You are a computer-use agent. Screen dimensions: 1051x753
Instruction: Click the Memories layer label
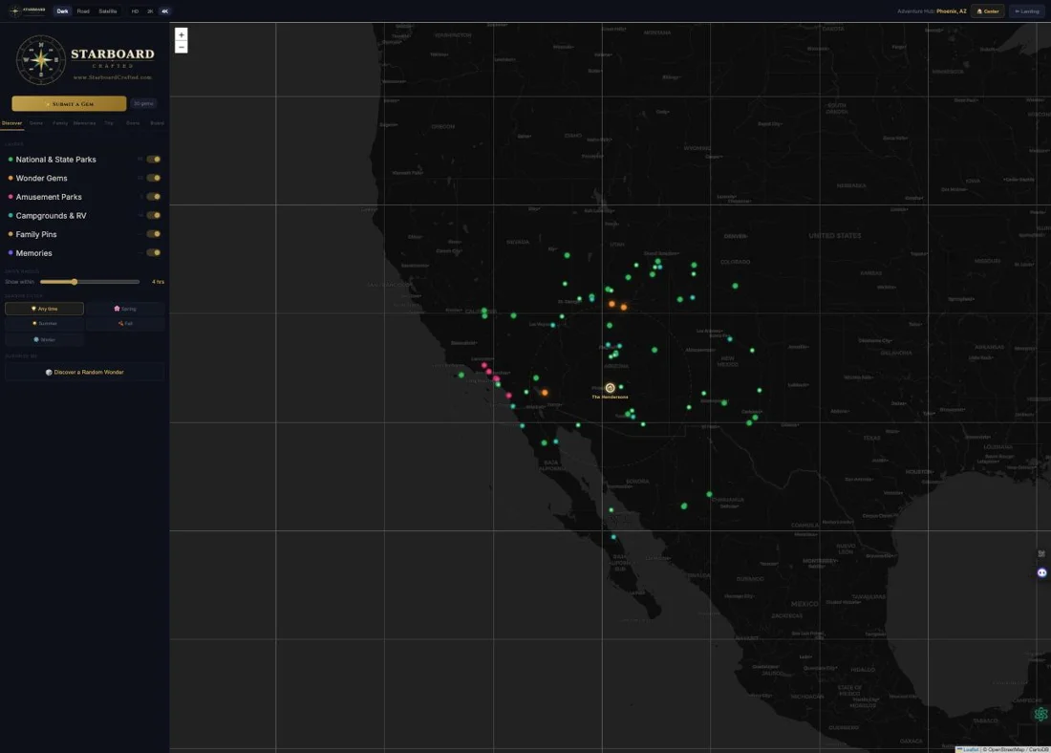coord(34,253)
